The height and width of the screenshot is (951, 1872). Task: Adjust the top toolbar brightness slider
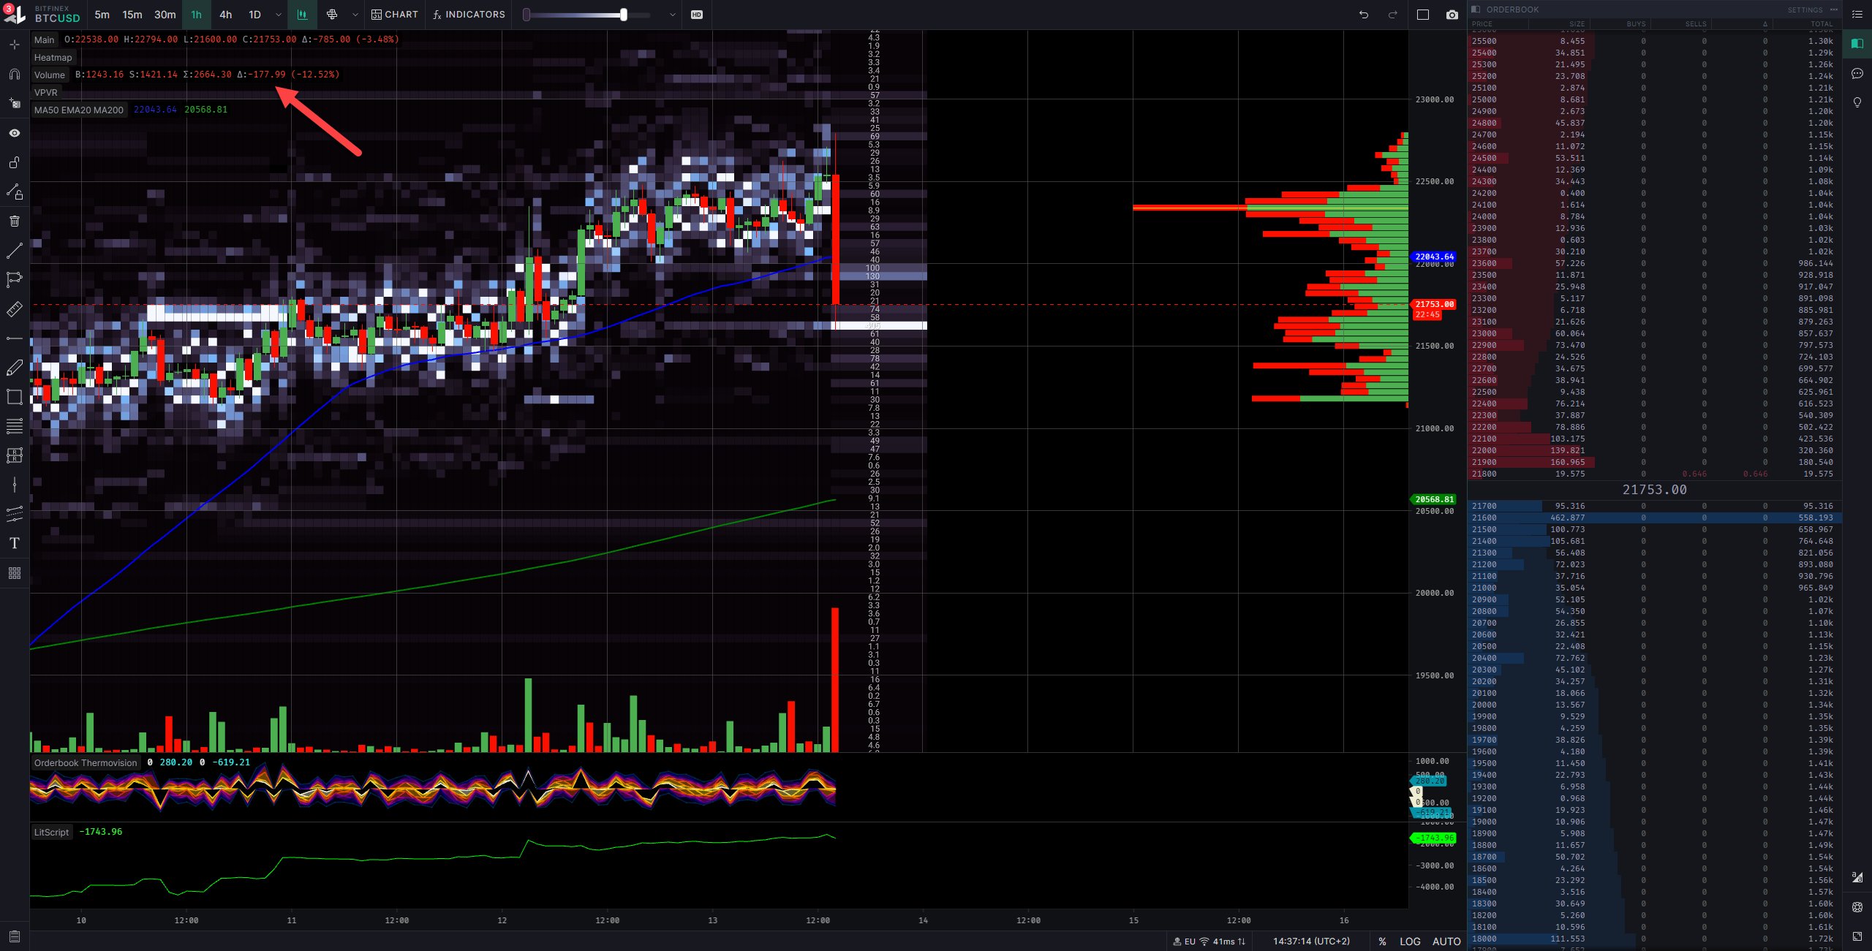point(624,13)
